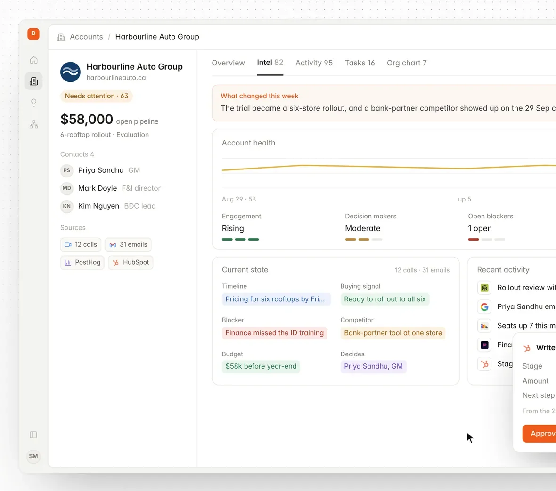Click harbourlineauto.ca domain

116,78
